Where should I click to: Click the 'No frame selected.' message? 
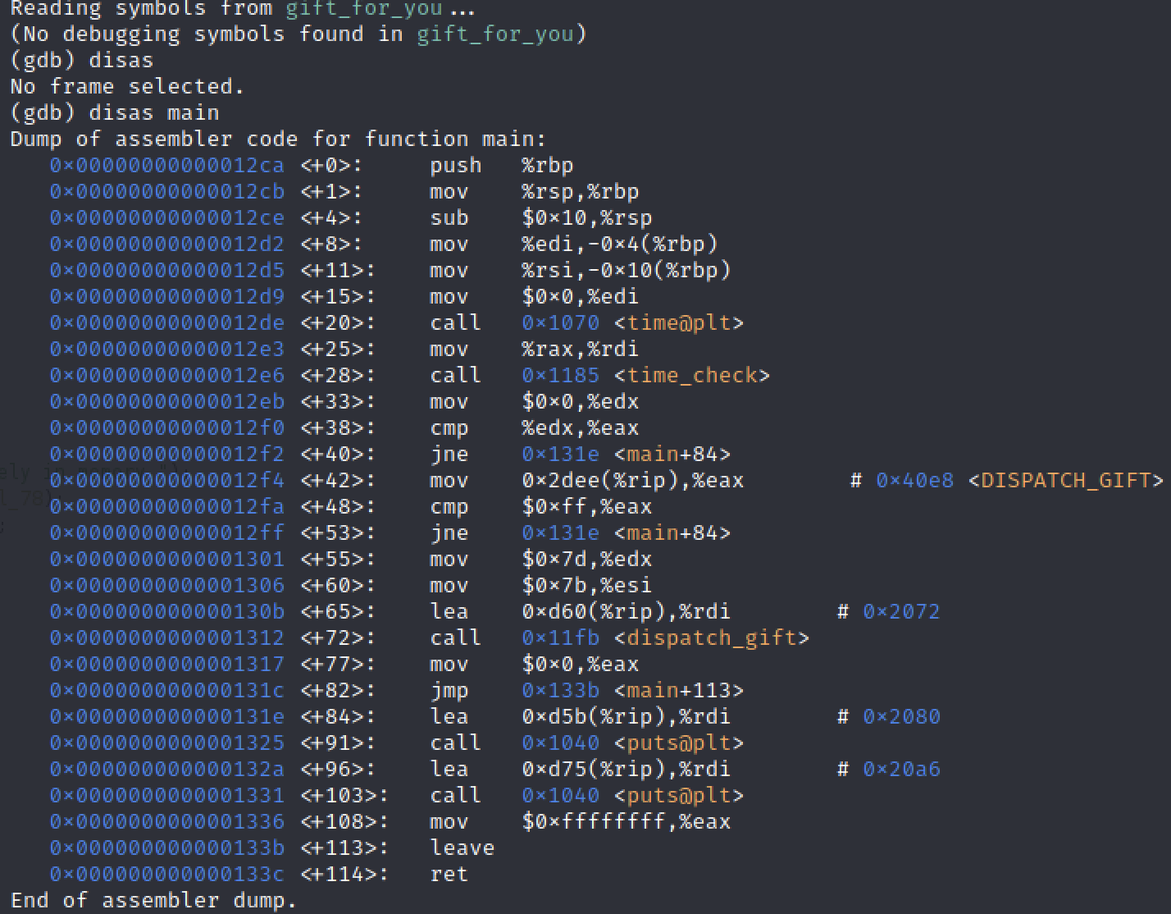coord(127,86)
